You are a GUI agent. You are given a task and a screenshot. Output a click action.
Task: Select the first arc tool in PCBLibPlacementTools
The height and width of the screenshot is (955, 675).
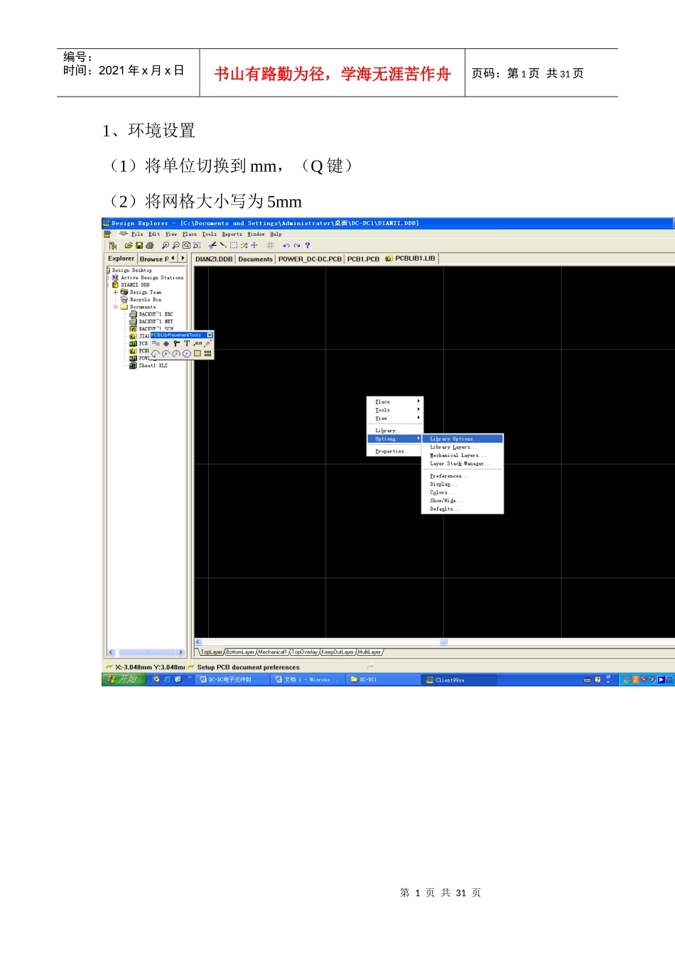[x=156, y=354]
